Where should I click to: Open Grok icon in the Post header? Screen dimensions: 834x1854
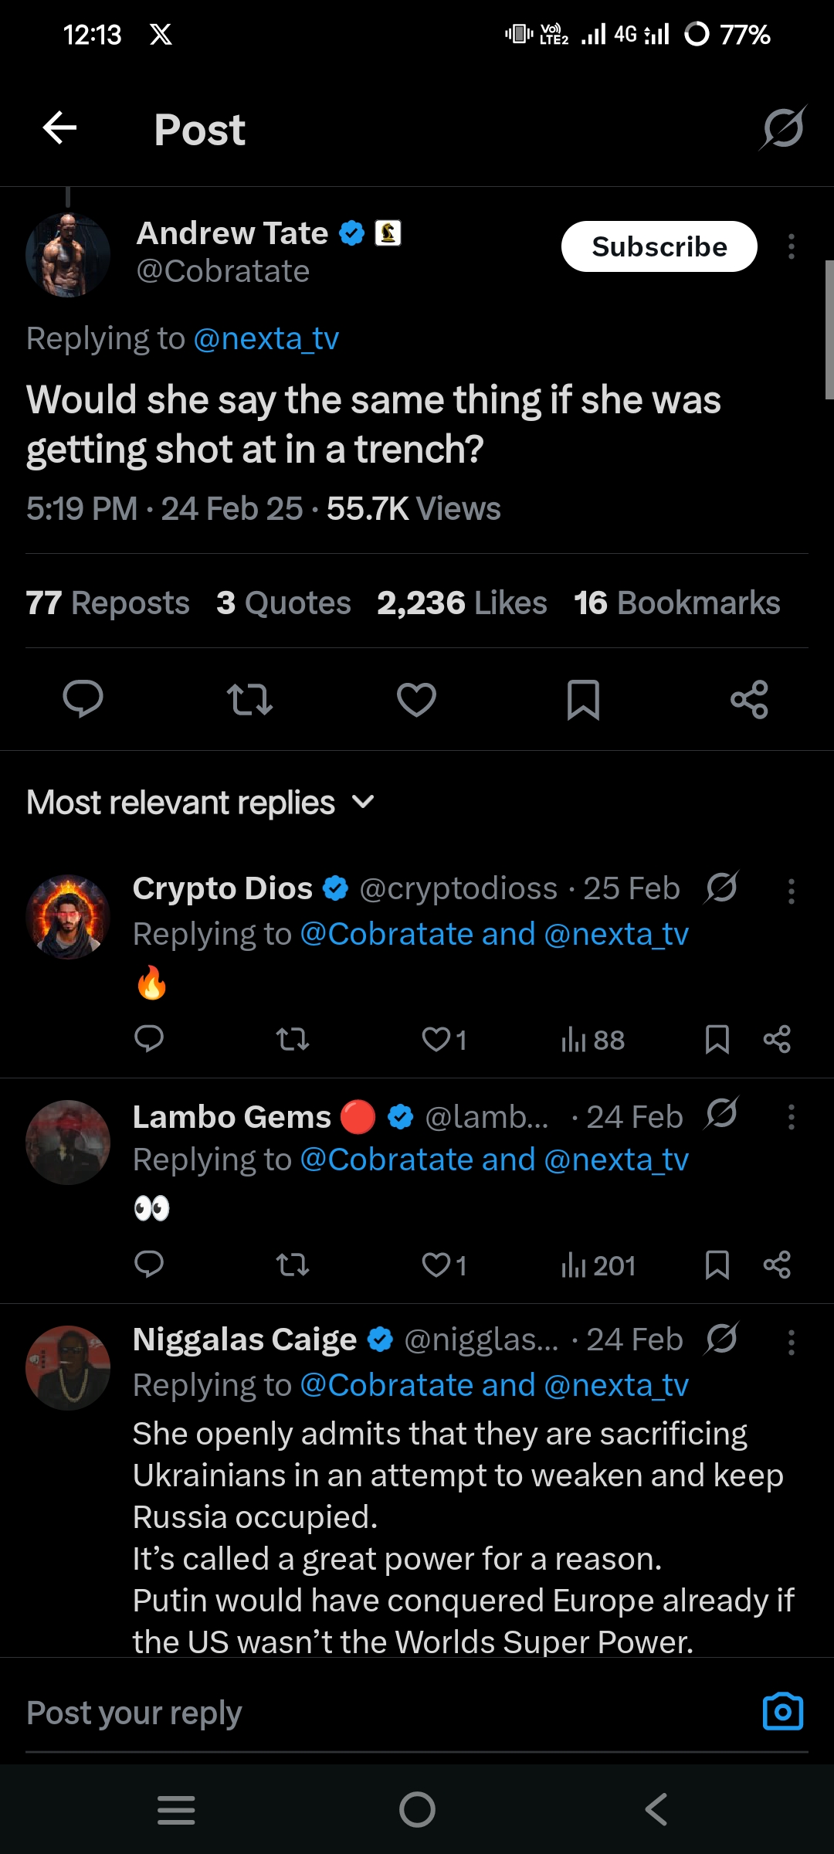783,128
